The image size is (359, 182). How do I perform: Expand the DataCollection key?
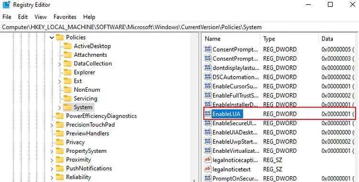tap(59, 64)
